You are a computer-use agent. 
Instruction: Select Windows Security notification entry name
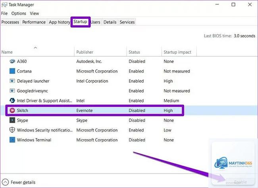tap(45, 130)
